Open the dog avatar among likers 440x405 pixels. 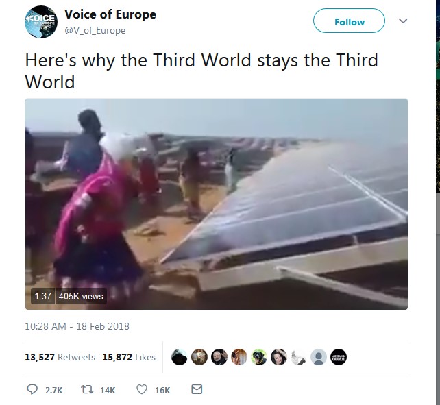coord(259,357)
